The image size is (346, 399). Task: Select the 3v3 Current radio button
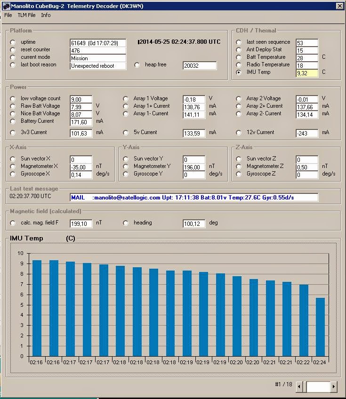pos(13,133)
